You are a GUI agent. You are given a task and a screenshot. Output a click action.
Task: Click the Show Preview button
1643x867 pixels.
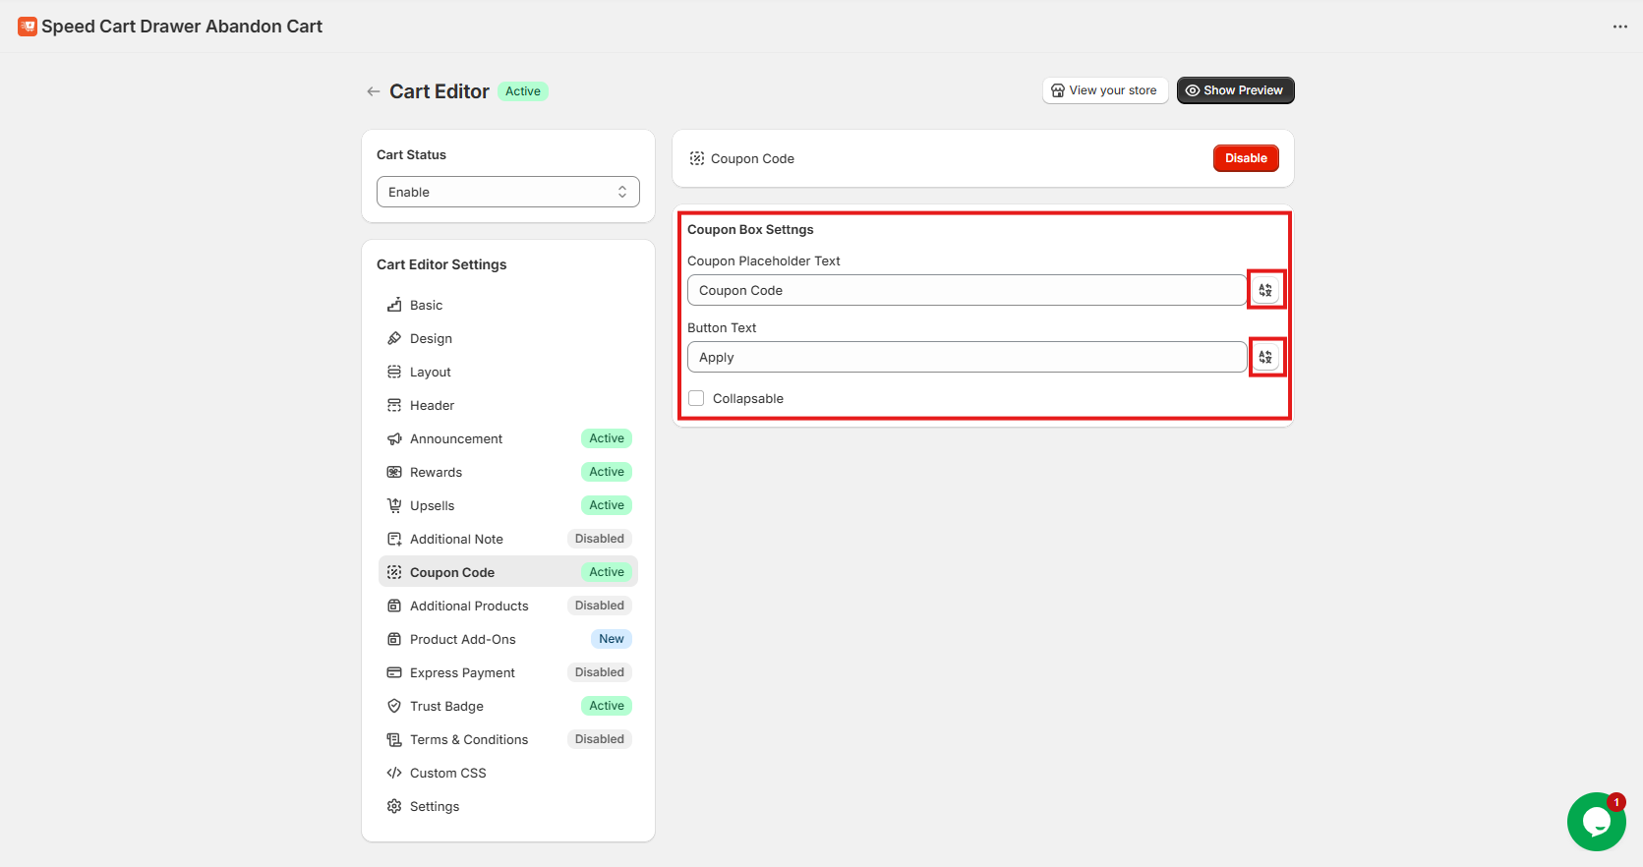tap(1235, 90)
